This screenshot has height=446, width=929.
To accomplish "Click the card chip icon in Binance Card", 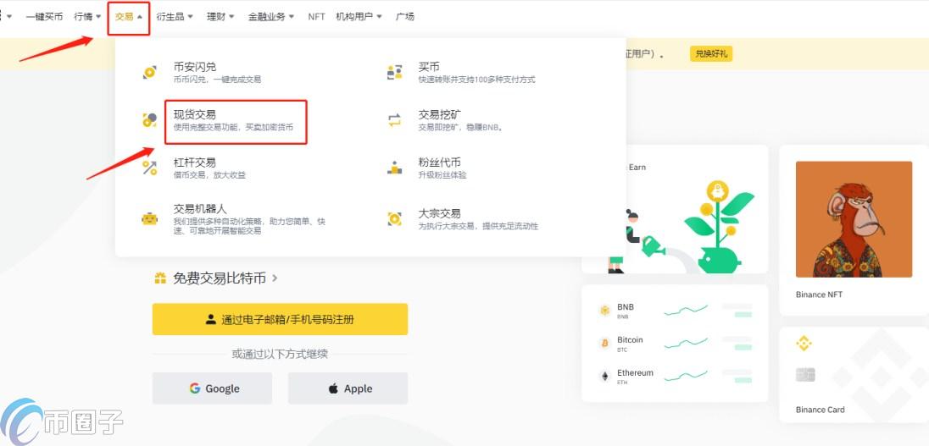I will [805, 374].
